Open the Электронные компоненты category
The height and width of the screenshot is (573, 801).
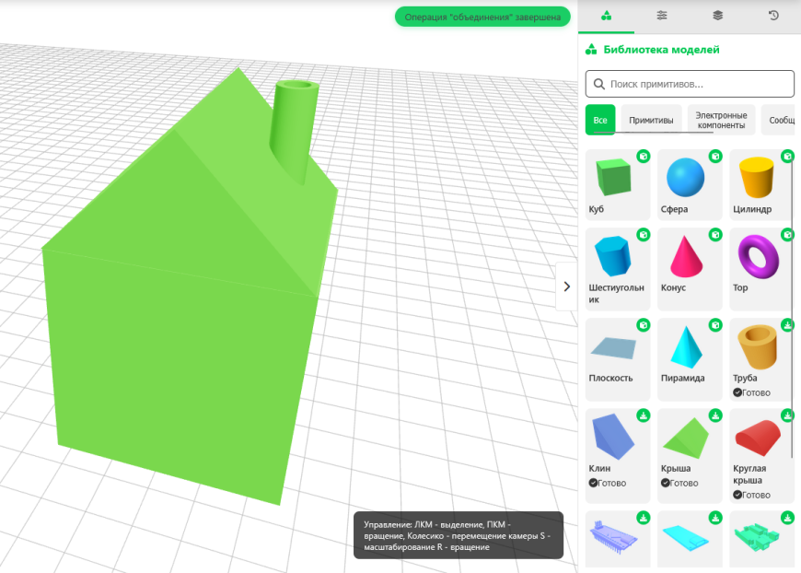723,119
